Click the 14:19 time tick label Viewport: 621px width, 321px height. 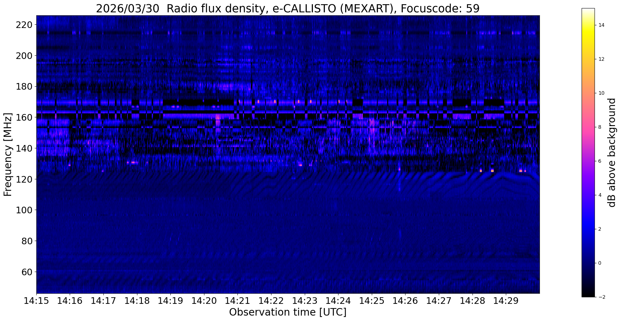point(171,301)
